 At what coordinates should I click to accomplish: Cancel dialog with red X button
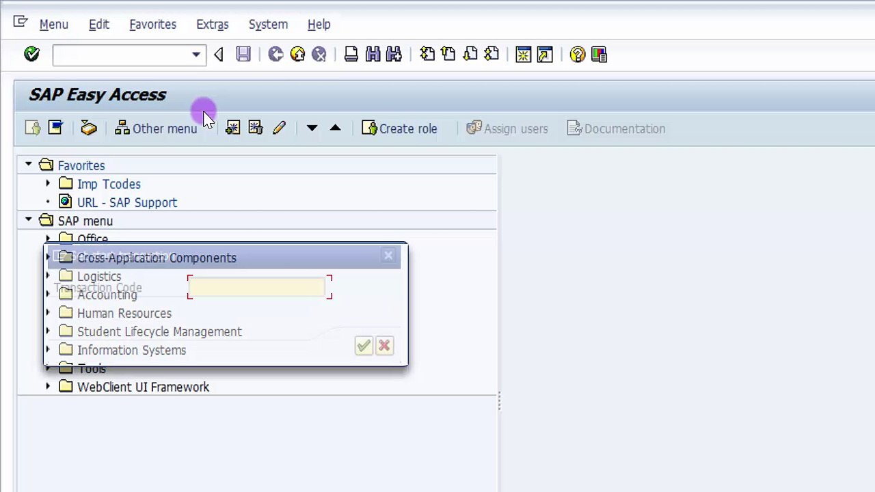(384, 346)
